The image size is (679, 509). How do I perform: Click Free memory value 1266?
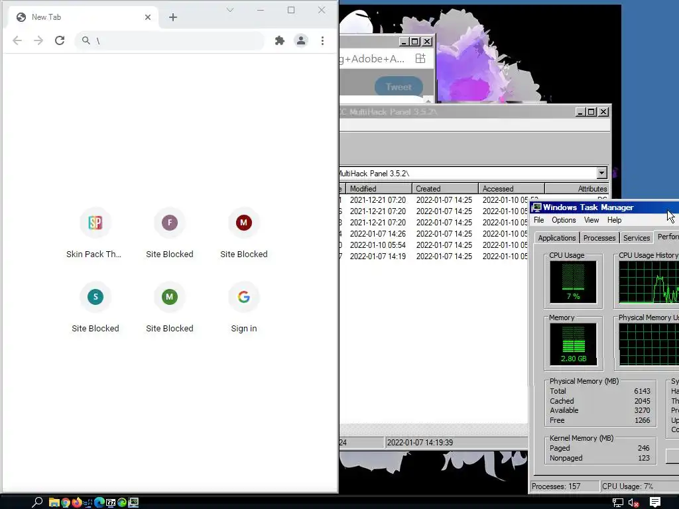pos(642,420)
